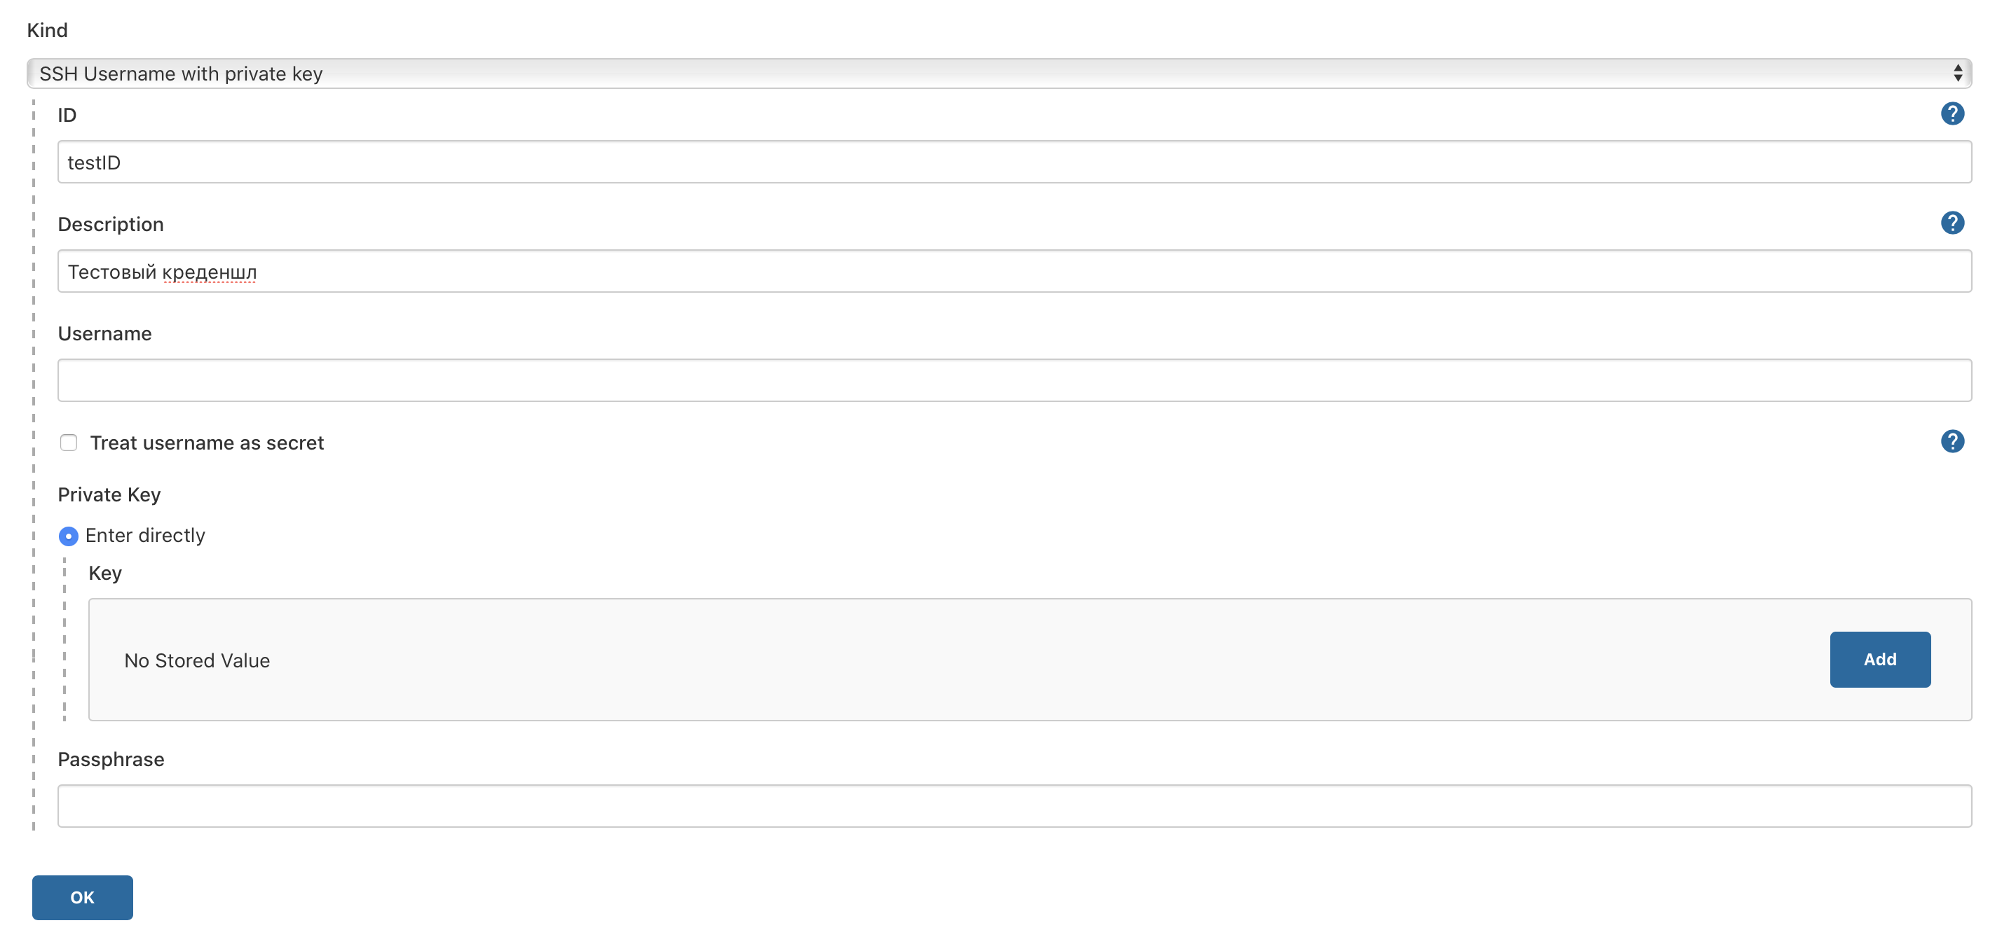Focus the ID input containing testID

click(x=1010, y=162)
